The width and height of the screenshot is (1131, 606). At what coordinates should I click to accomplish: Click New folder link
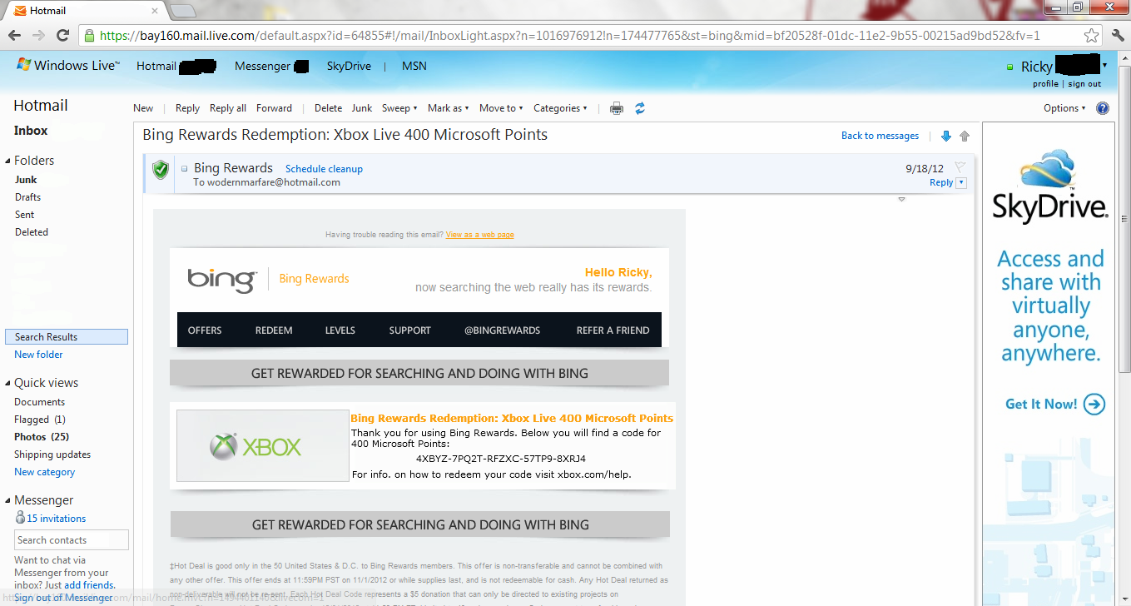(38, 355)
